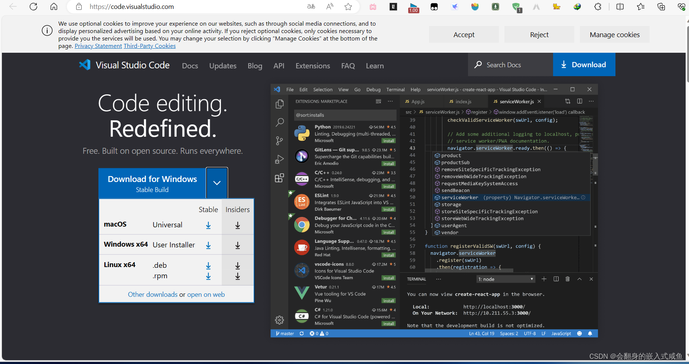Download Windows x64 User Installer Insiders
This screenshot has width=689, height=364.
coord(238,246)
